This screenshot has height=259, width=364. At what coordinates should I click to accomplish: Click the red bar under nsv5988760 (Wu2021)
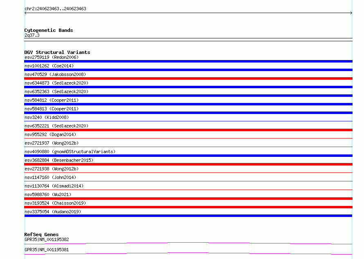pyautogui.click(x=188, y=199)
